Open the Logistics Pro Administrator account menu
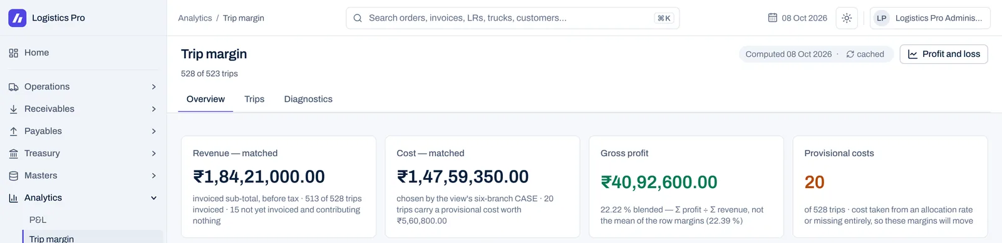The width and height of the screenshot is (1002, 243). click(930, 18)
